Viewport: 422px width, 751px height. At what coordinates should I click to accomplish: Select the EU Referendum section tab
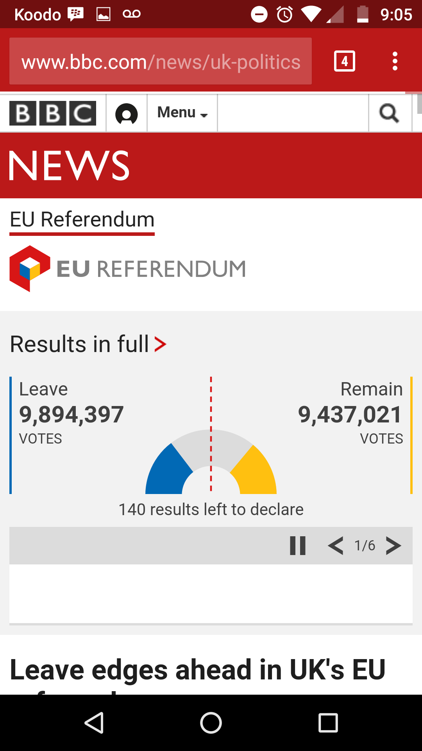(x=82, y=219)
